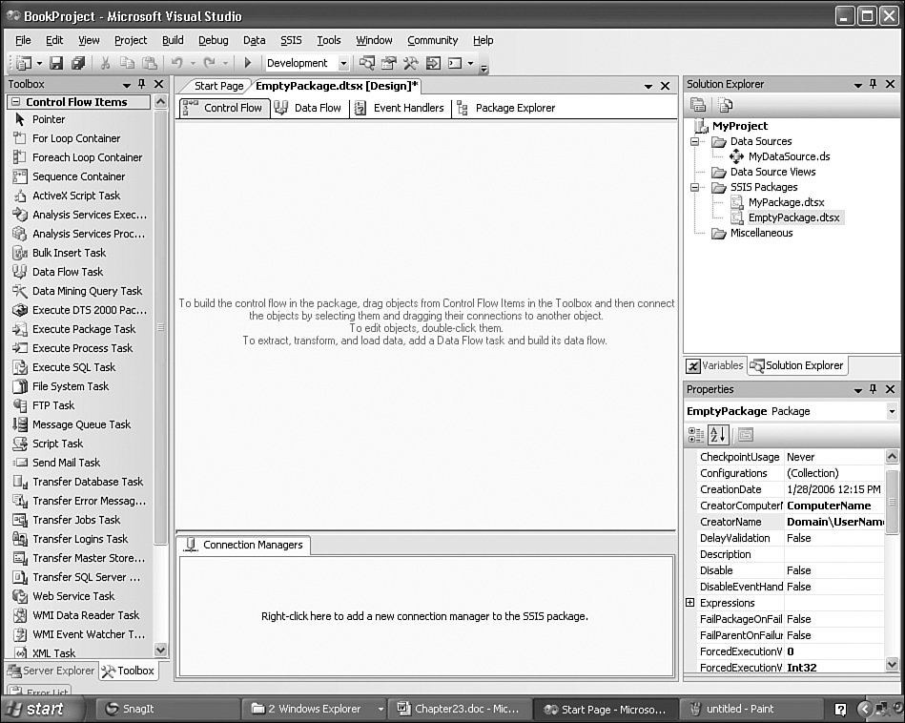The height and width of the screenshot is (723, 905).
Task: Open the SSIS menu
Action: click(291, 40)
